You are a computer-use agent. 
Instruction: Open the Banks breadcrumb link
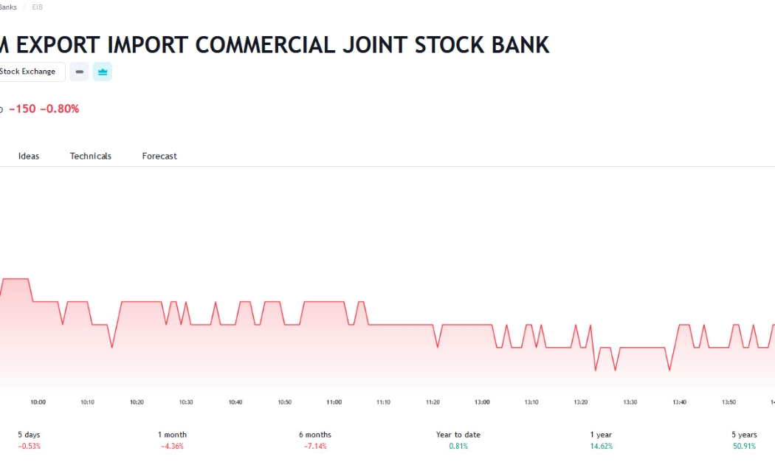pyautogui.click(x=8, y=7)
